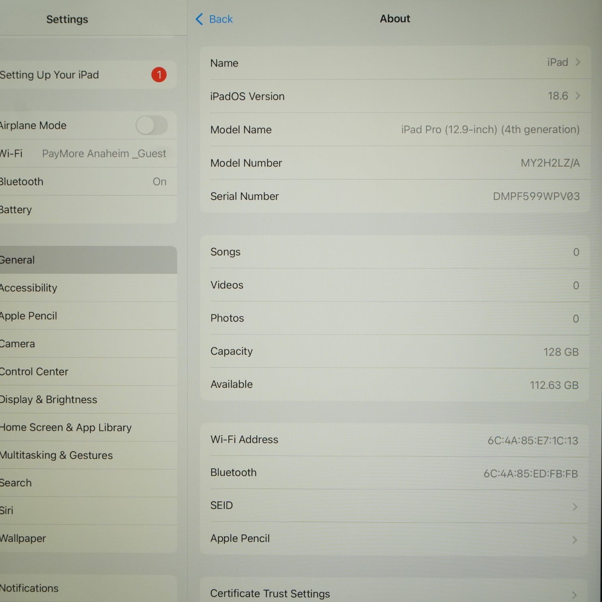Go back using the Back label

click(221, 19)
